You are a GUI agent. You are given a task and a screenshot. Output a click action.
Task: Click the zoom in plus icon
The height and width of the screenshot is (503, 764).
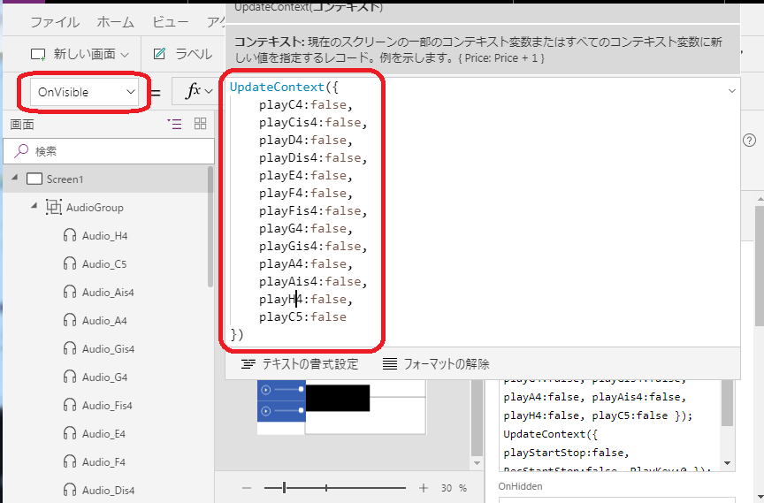[x=424, y=488]
